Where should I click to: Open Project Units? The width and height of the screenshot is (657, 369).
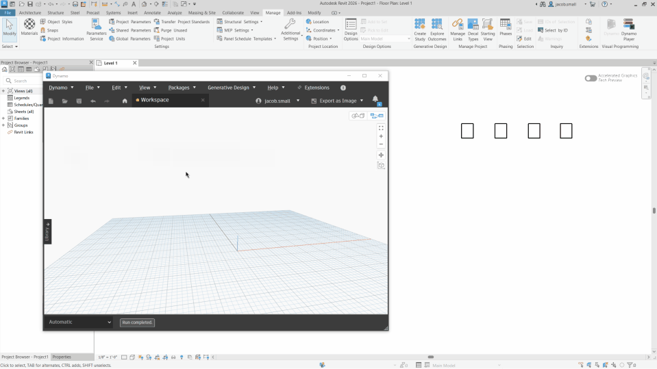click(x=169, y=38)
